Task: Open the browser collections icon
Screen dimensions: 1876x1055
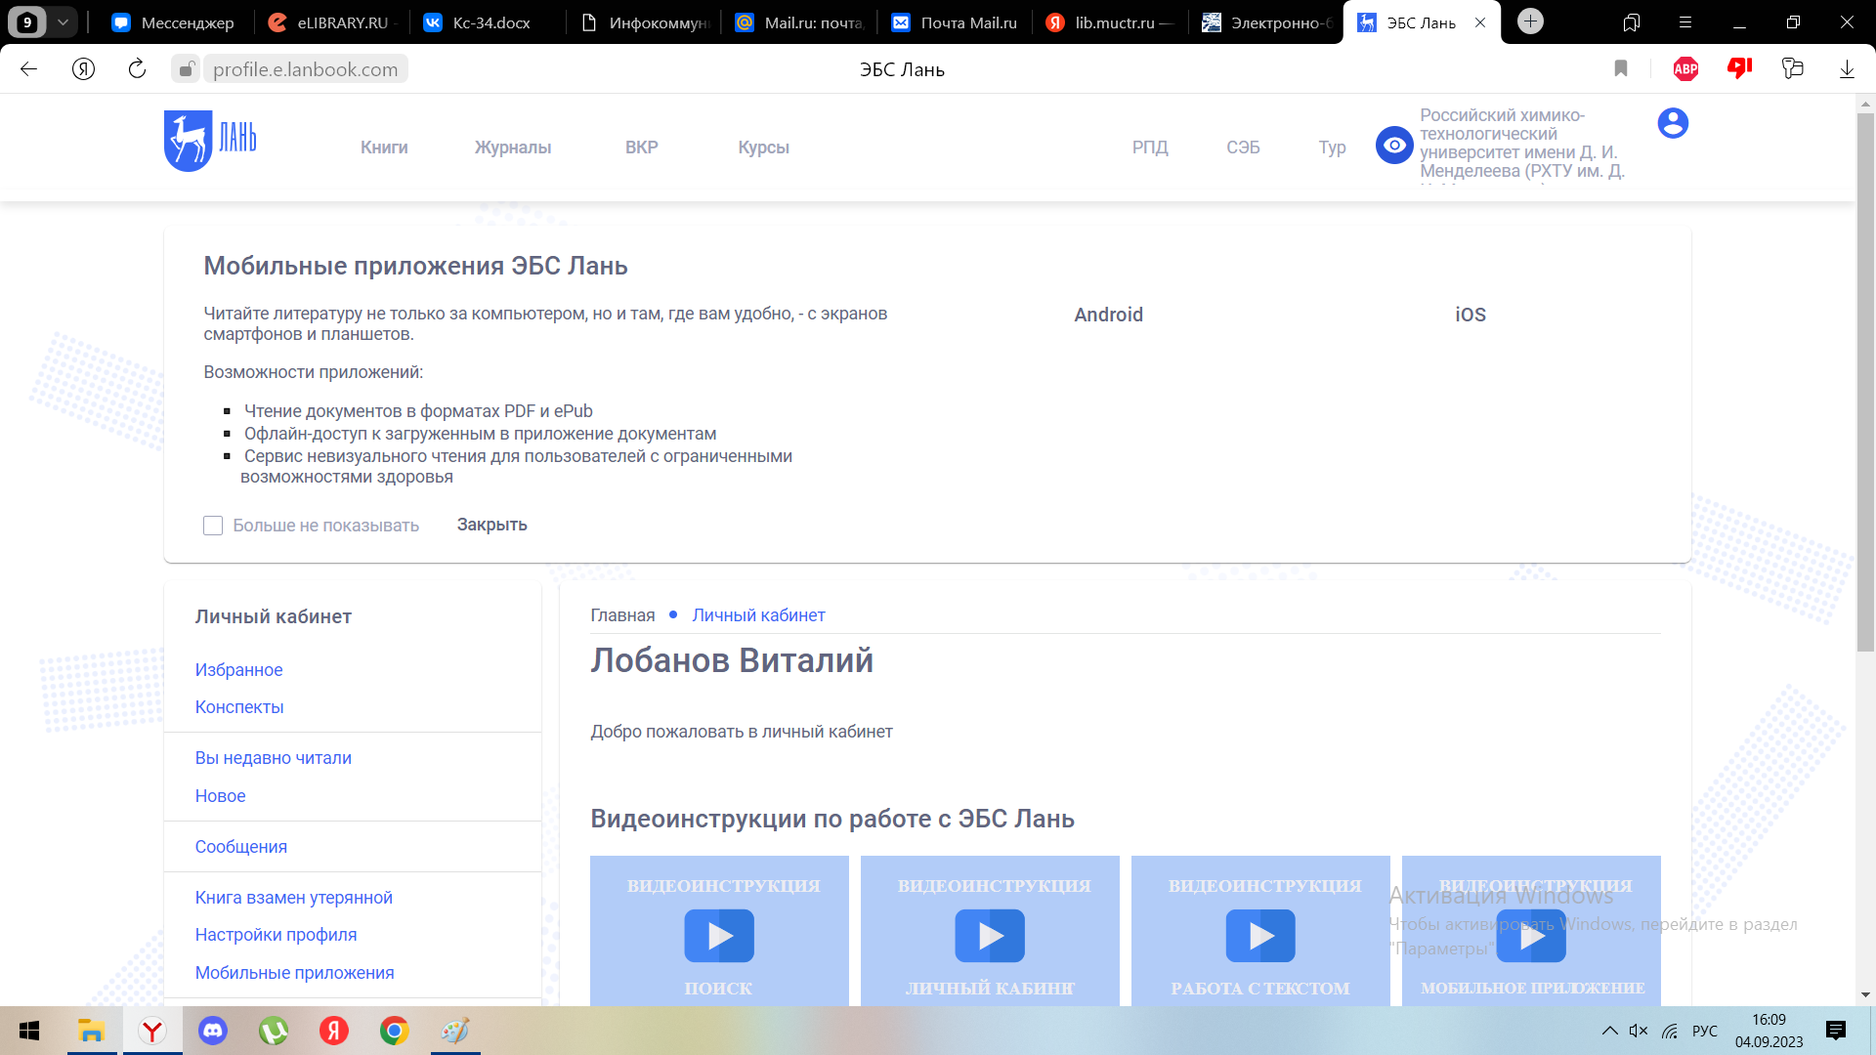Action: point(1792,68)
